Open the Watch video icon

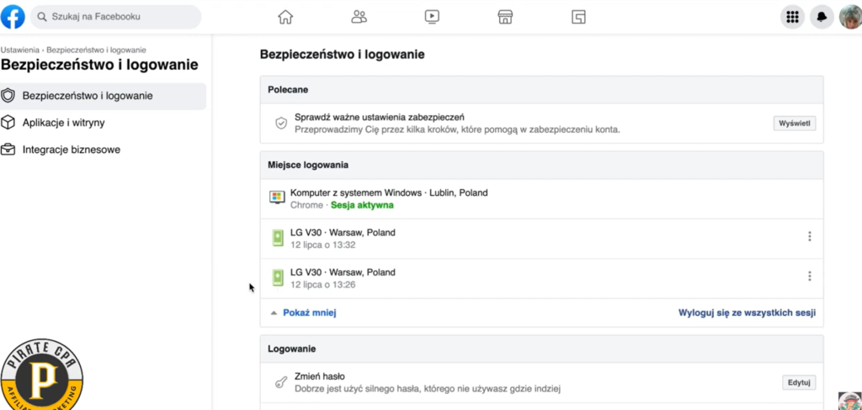point(432,17)
